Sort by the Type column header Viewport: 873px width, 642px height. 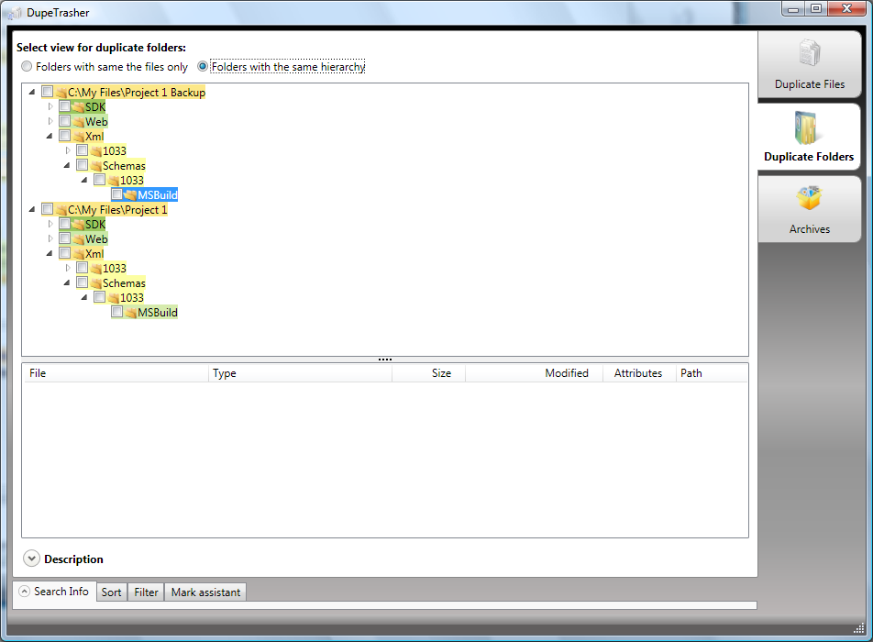[300, 373]
